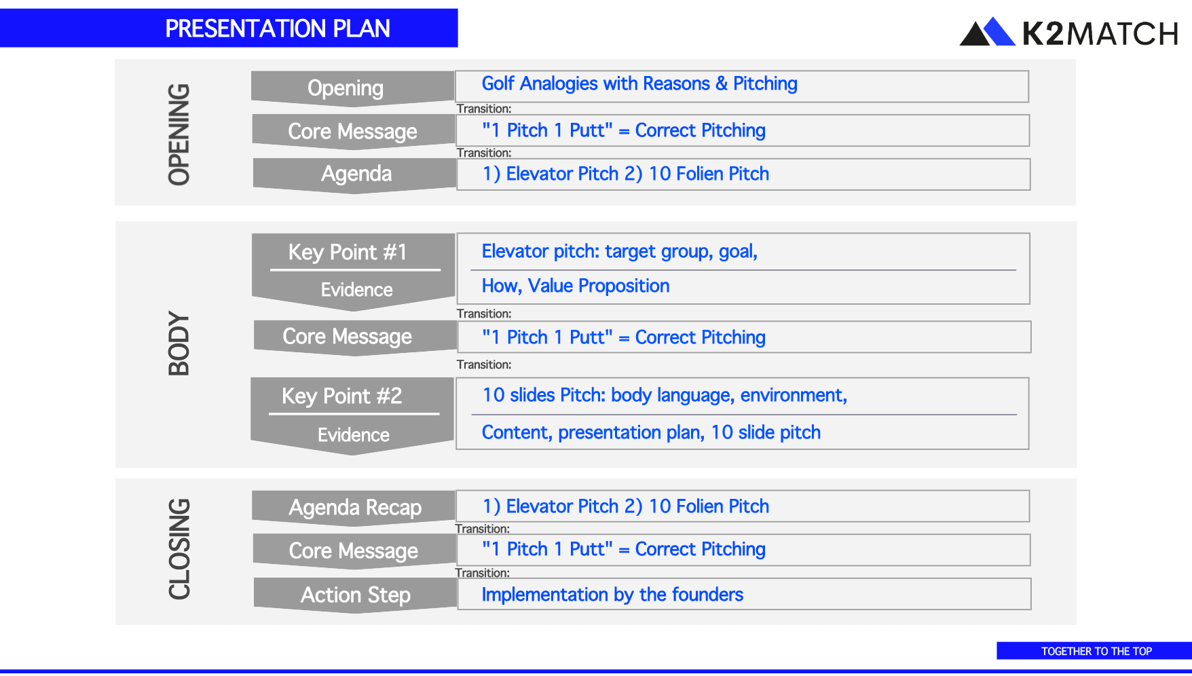
Task: Select the How, Value Proposition line
Action: (x=576, y=286)
